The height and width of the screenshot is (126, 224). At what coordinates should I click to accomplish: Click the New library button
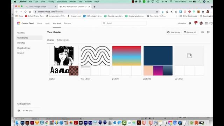coord(174,32)
